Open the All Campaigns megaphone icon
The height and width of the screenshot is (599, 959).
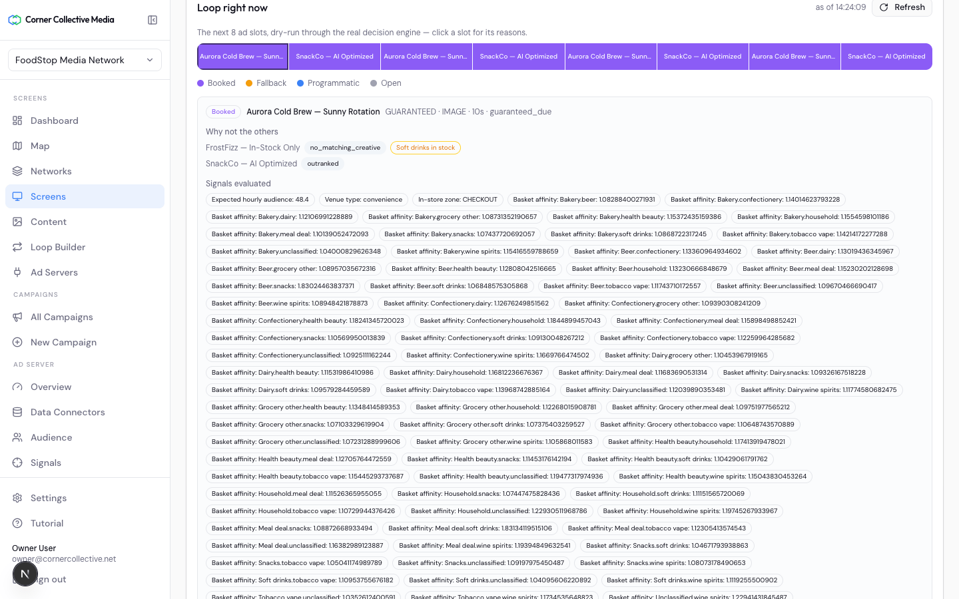(x=17, y=317)
